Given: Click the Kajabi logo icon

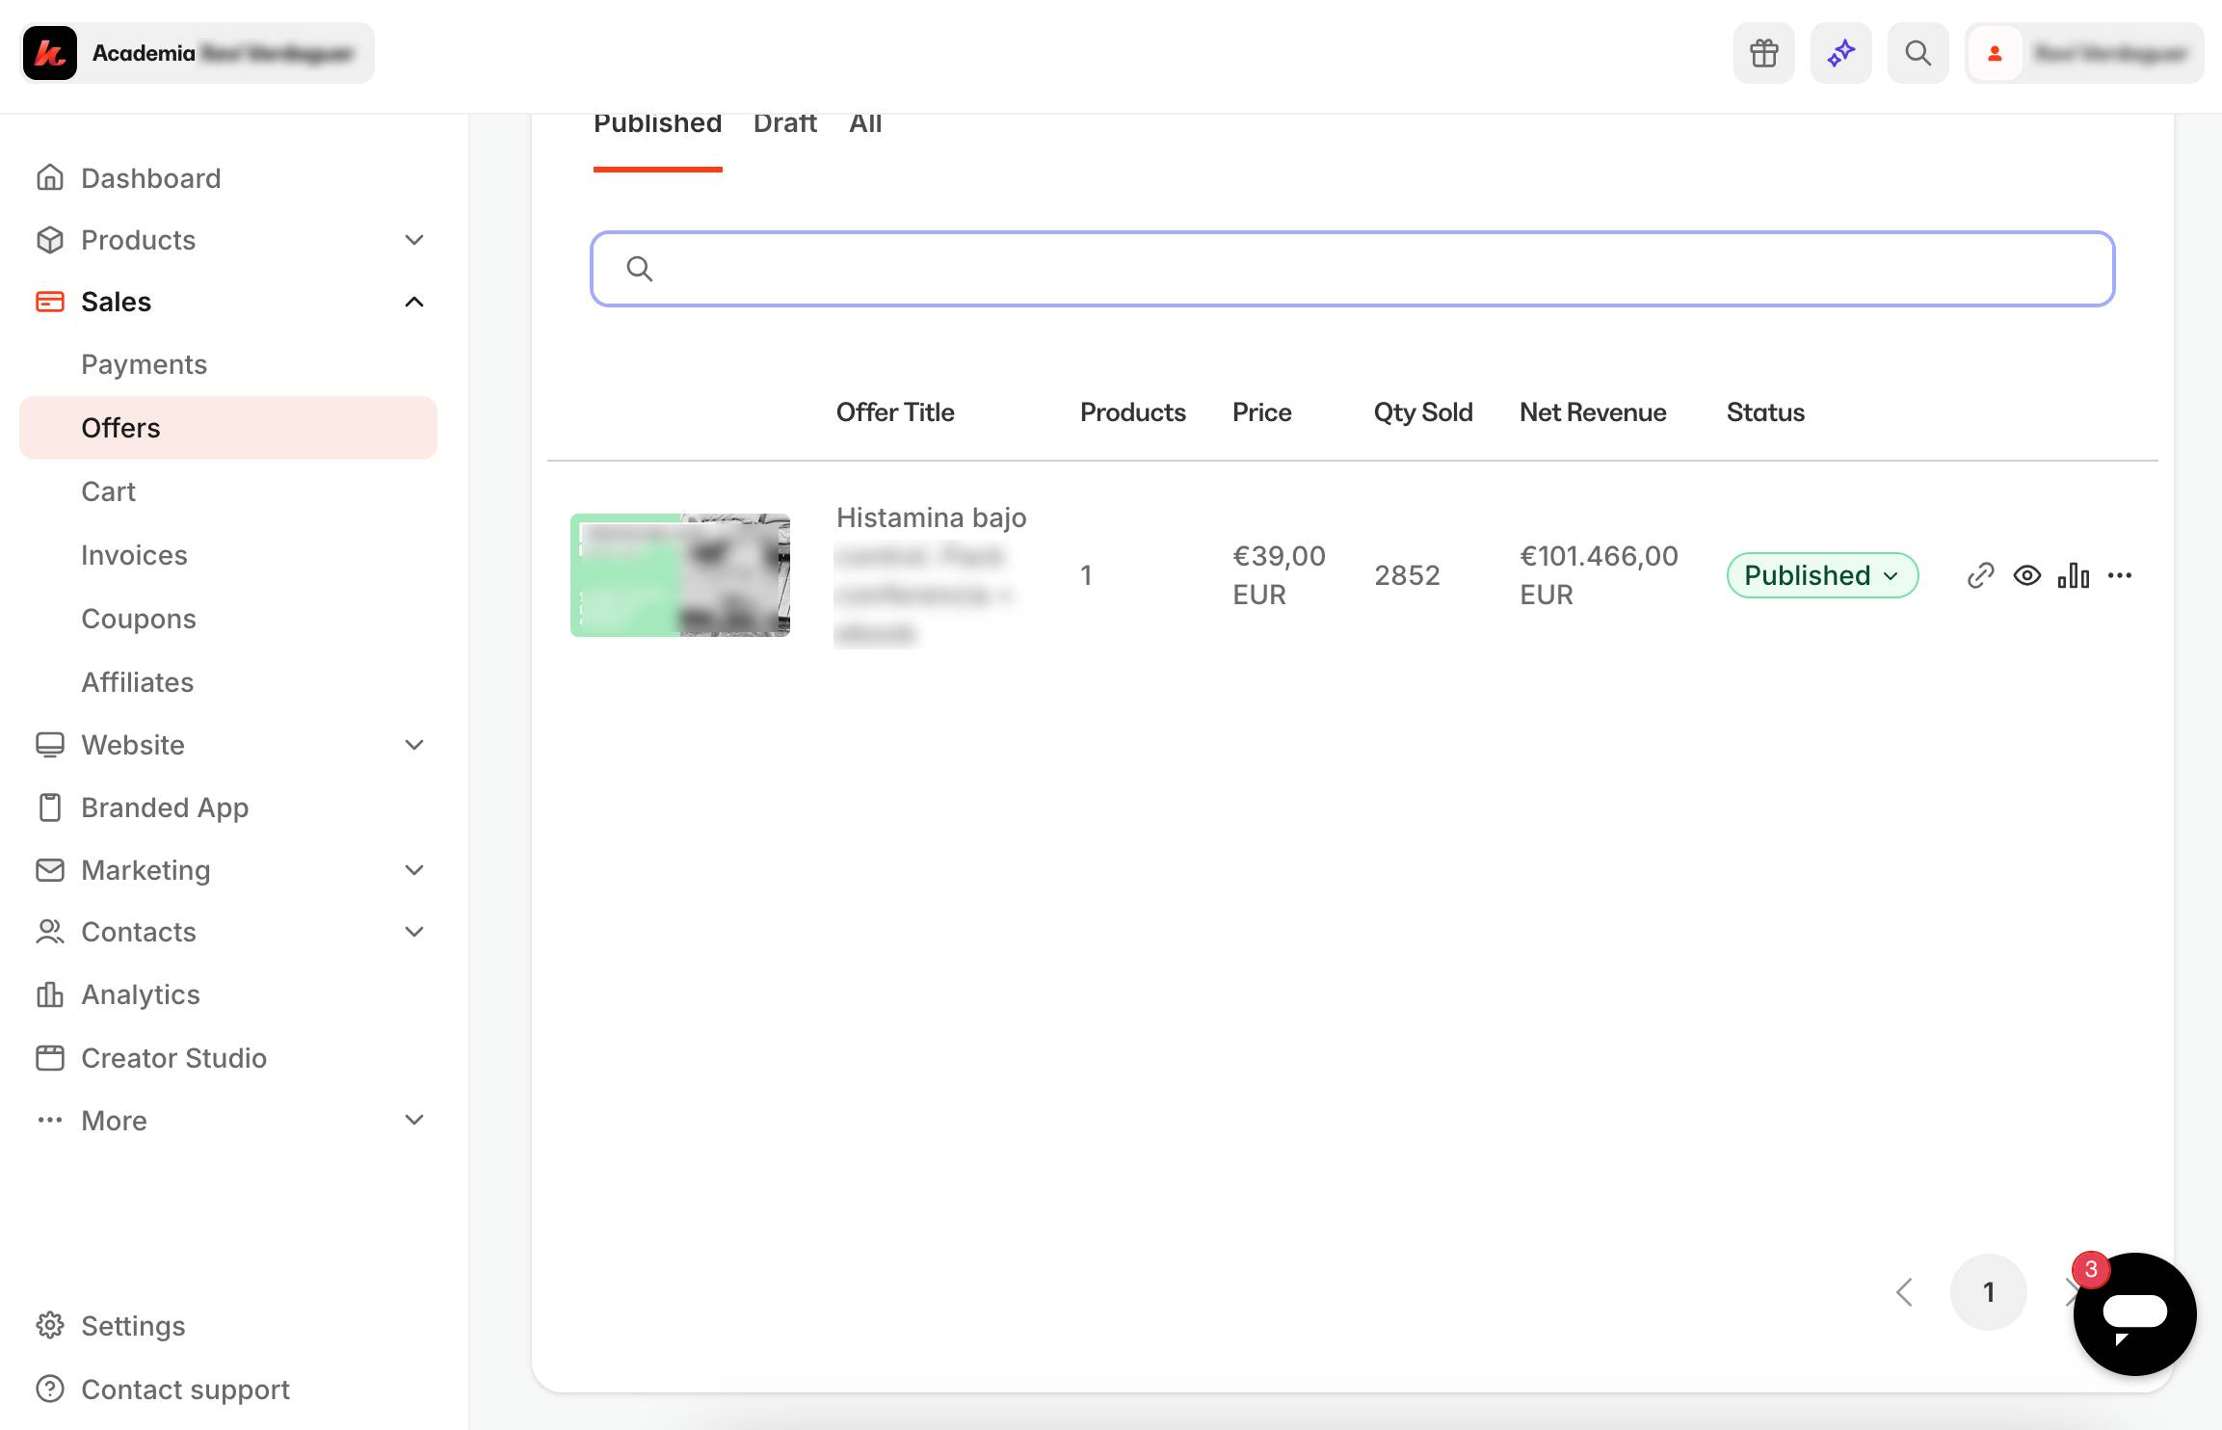Looking at the screenshot, I should [x=50, y=53].
